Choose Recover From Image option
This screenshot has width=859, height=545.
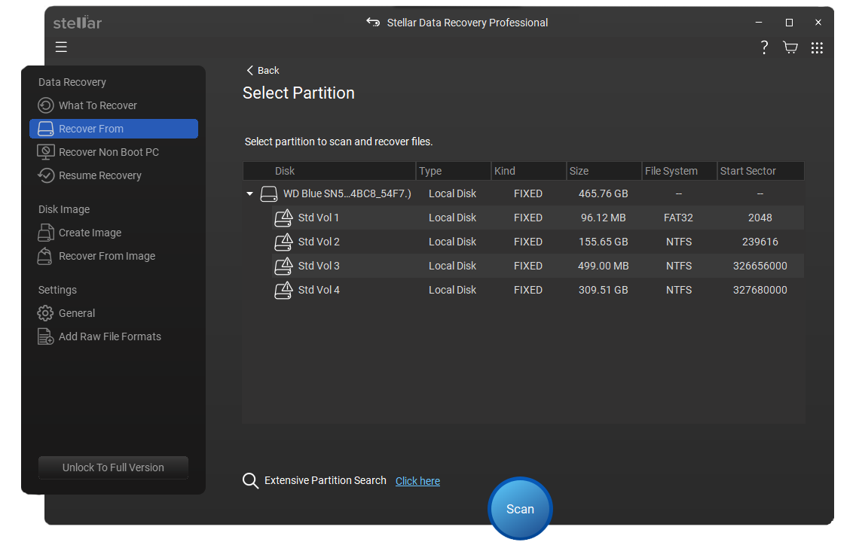coord(113,256)
